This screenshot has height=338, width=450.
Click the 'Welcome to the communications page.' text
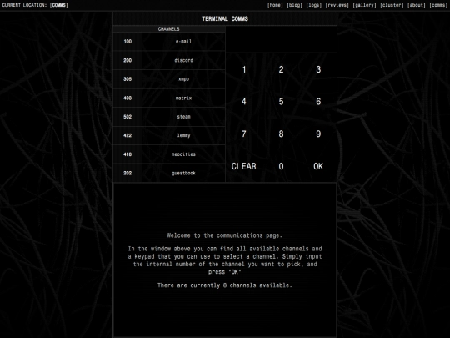tap(225, 235)
